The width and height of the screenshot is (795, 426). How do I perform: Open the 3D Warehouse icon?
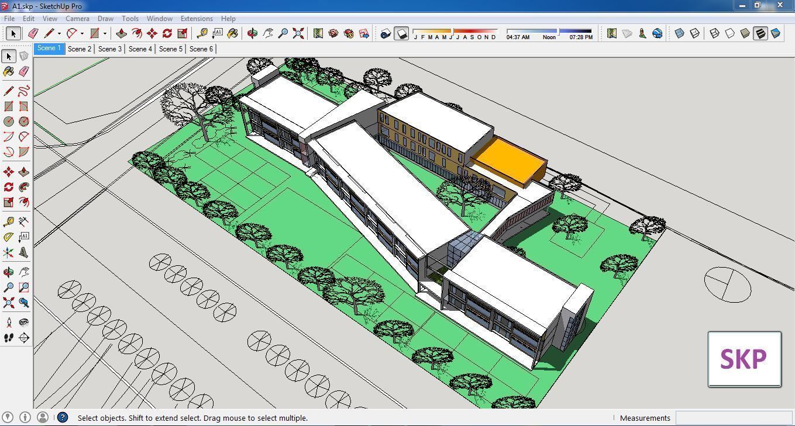click(x=333, y=33)
